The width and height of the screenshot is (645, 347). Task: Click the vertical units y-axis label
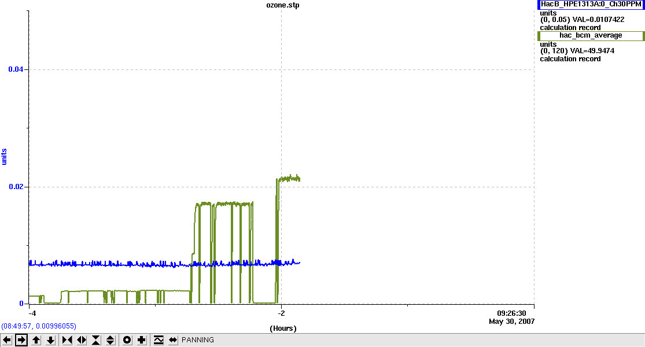coord(5,157)
